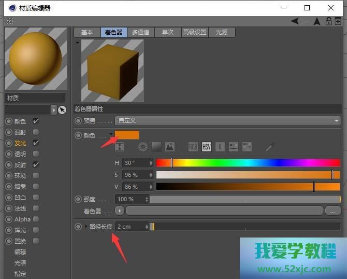
Task: Switch to the 基本 tab
Action: [87, 32]
